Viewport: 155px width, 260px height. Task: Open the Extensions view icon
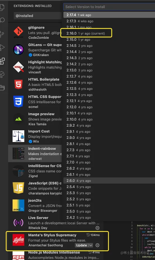2,61
